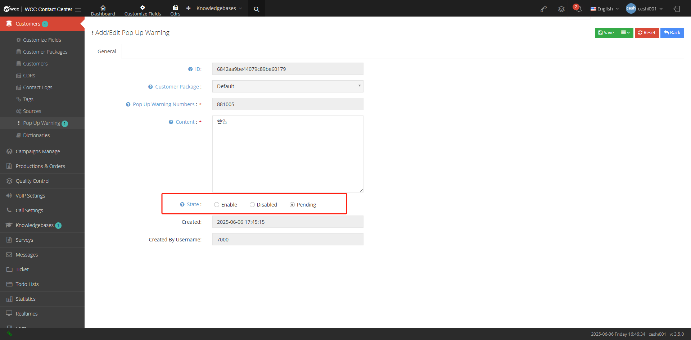The height and width of the screenshot is (340, 691).
Task: Expand Campaigns Manage sidebar section
Action: click(42, 151)
